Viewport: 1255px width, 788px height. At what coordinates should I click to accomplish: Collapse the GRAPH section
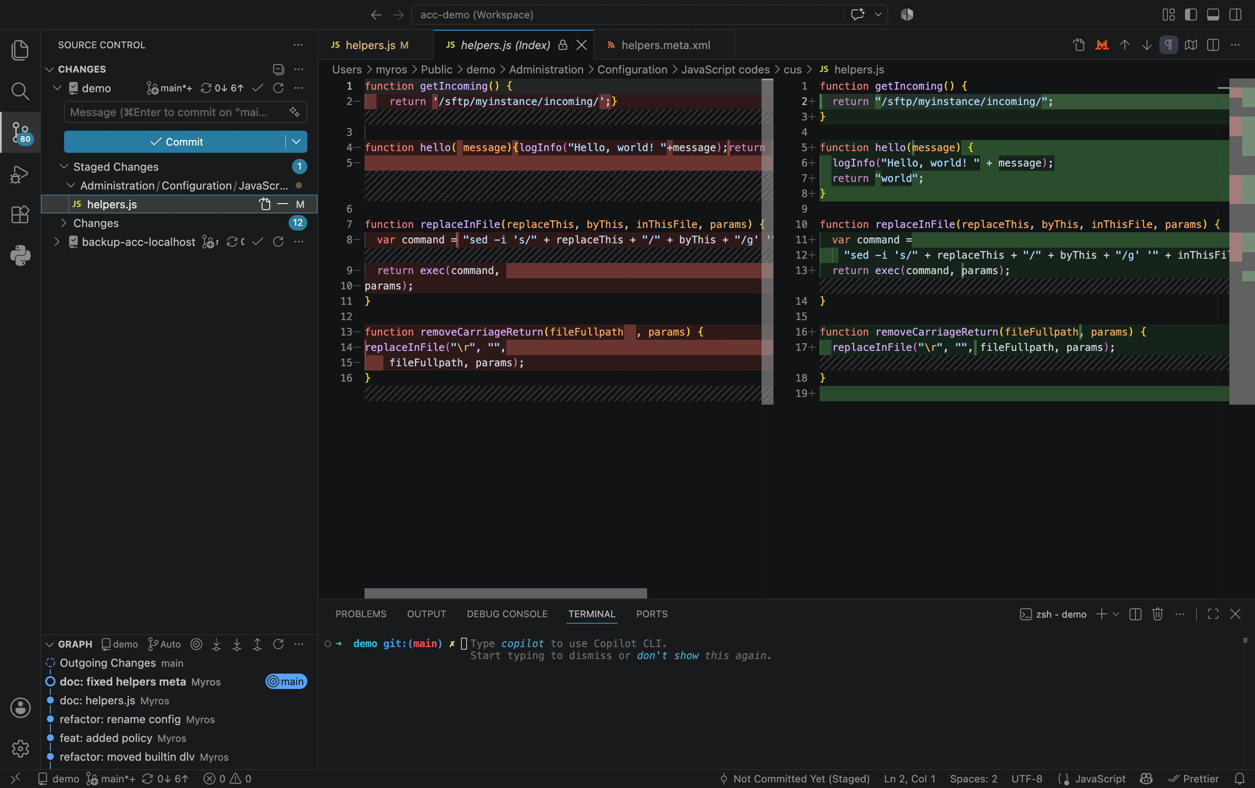click(50, 644)
